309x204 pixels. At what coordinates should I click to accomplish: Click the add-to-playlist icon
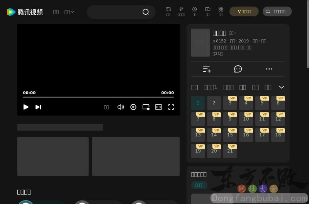click(207, 69)
